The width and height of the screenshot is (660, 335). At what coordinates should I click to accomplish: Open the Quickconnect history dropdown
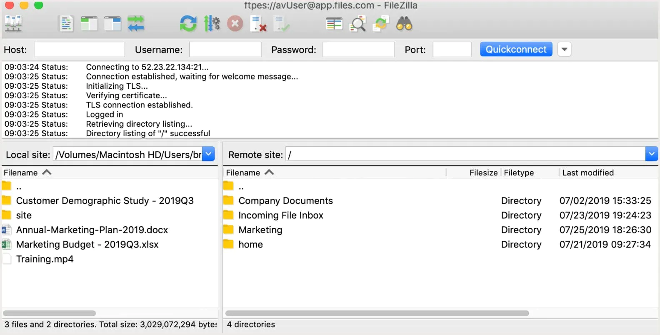pos(564,49)
